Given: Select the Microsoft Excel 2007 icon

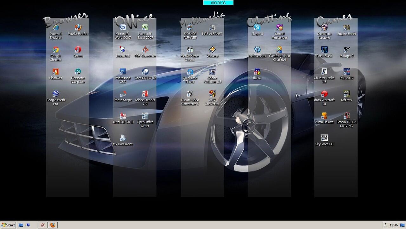Looking at the screenshot, I should tap(145, 28).
